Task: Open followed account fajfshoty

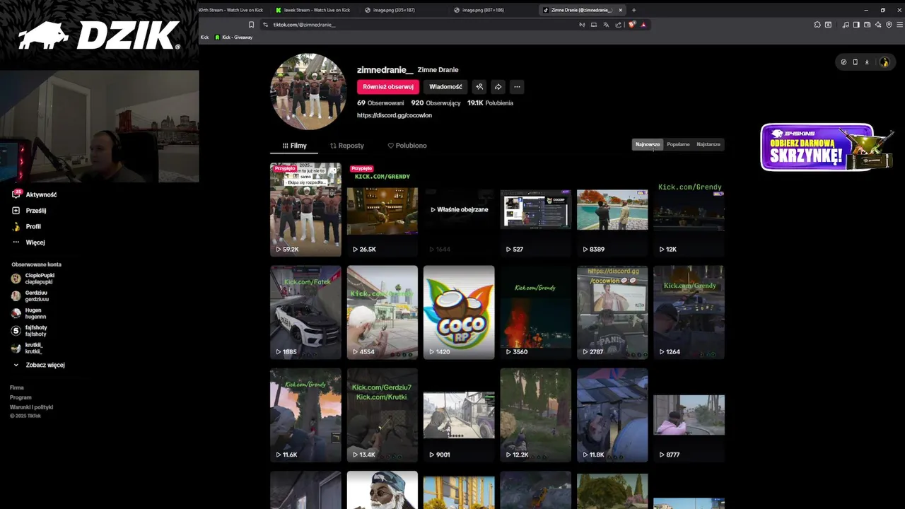Action: click(x=30, y=330)
